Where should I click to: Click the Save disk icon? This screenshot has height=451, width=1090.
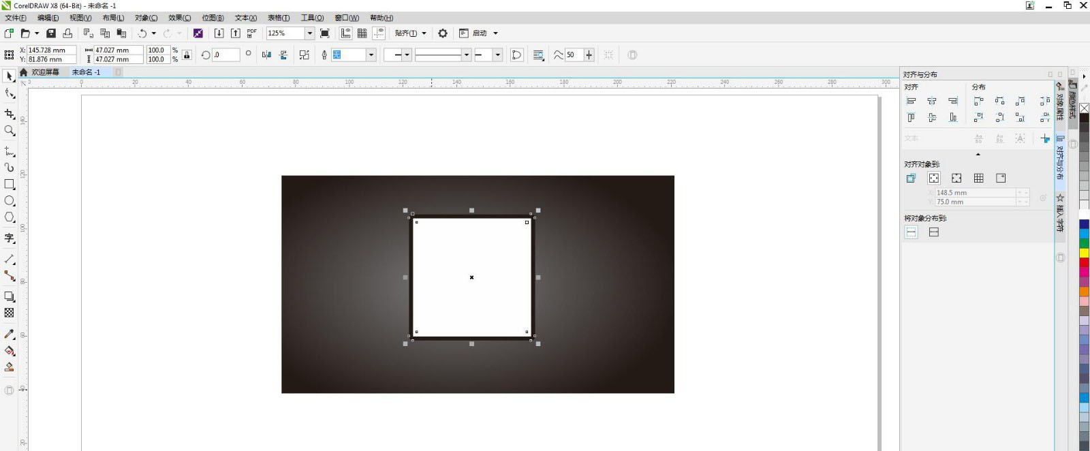pos(50,33)
